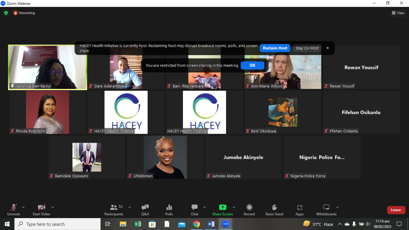
Task: Select Jumoke Akinyele's tile
Action: pos(244,157)
